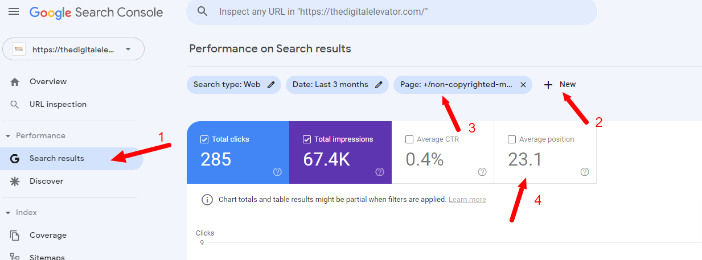
Task: Click the 285 total clicks value
Action: click(x=216, y=159)
